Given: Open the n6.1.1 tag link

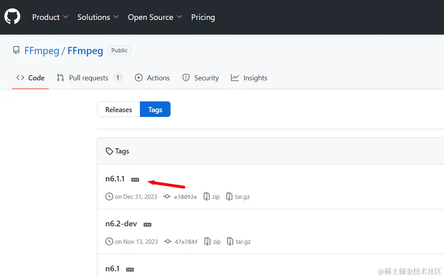Looking at the screenshot, I should [x=115, y=179].
